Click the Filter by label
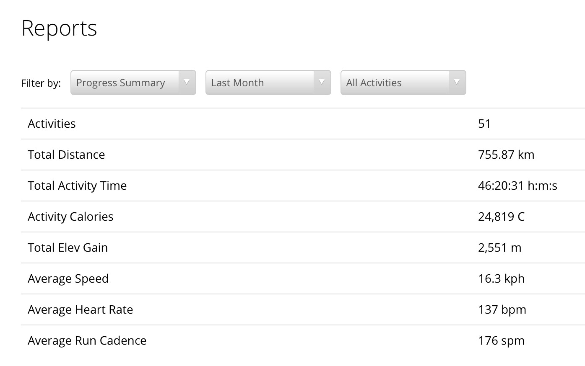585x366 pixels. click(41, 83)
